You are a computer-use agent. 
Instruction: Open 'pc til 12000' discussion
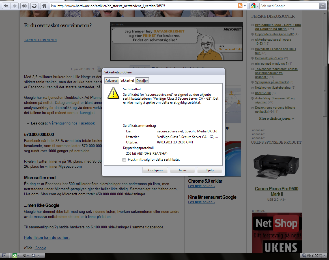point(263,93)
